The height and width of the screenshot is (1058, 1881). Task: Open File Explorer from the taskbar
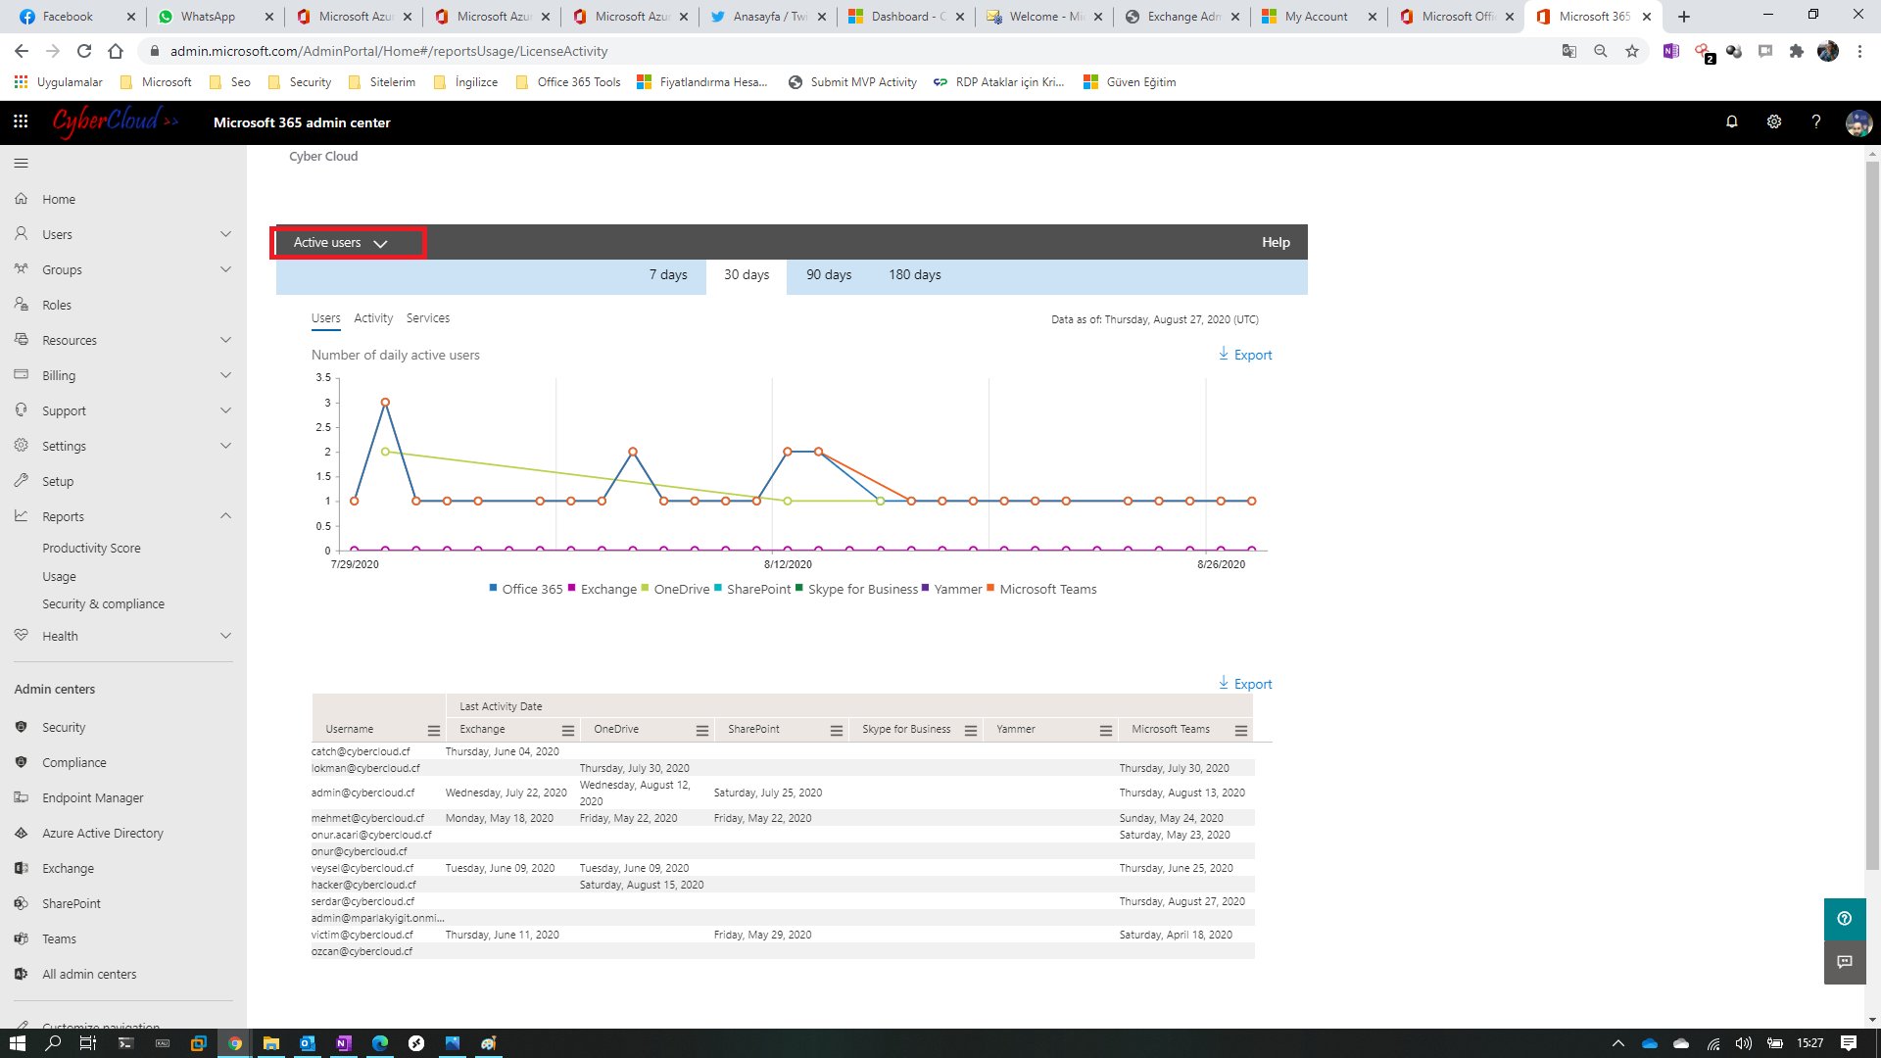(270, 1043)
